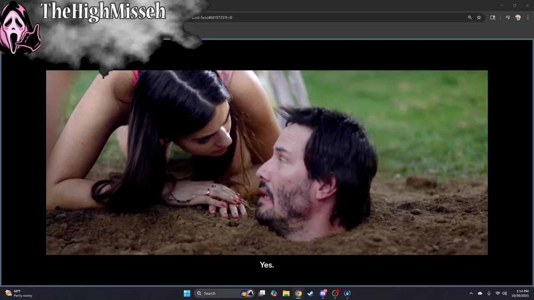Open the last blue circular taskbar app
The height and width of the screenshot is (300, 534).
tap(347, 293)
